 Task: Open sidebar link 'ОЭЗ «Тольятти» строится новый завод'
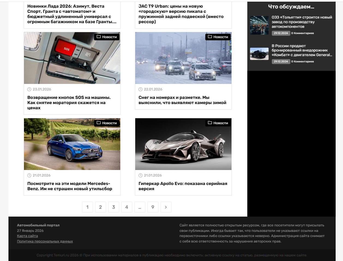coord(302,22)
